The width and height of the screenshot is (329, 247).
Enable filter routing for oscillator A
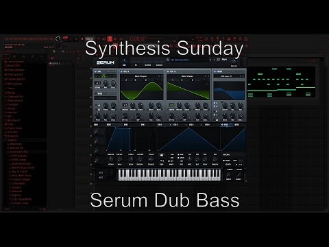pos(215,103)
